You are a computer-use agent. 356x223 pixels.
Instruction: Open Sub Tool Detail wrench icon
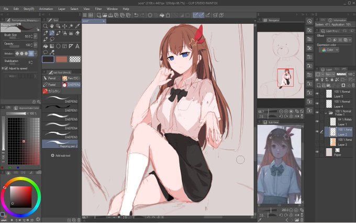(x=39, y=102)
